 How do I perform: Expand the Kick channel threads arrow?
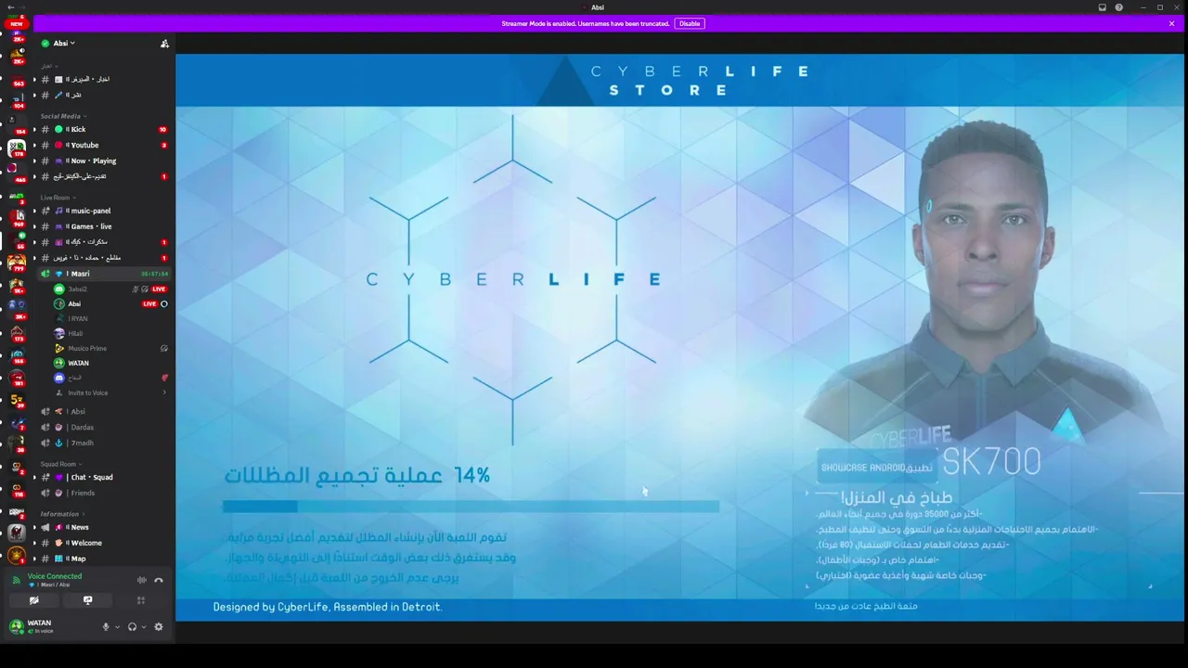(34, 129)
